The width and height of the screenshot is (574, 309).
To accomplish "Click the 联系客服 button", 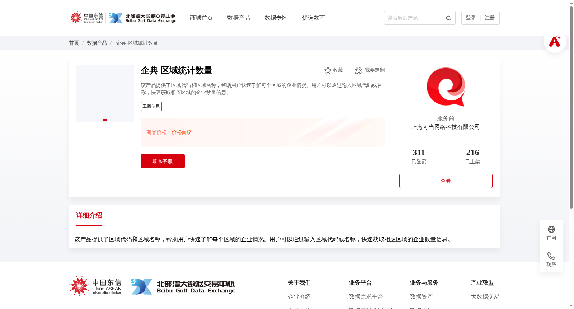I will (x=163, y=161).
